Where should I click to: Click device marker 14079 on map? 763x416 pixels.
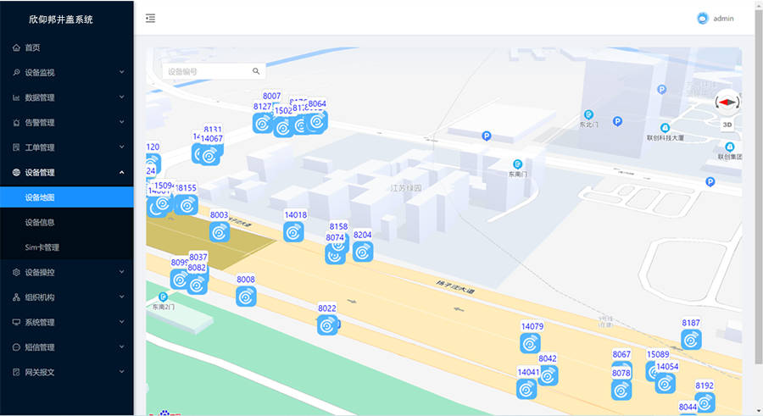pyautogui.click(x=531, y=343)
